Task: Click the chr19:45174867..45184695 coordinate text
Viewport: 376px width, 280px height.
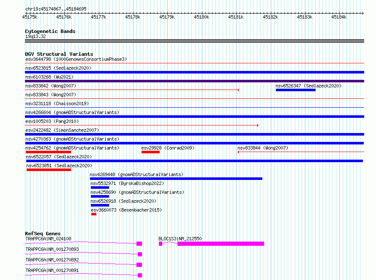Action: [56, 9]
